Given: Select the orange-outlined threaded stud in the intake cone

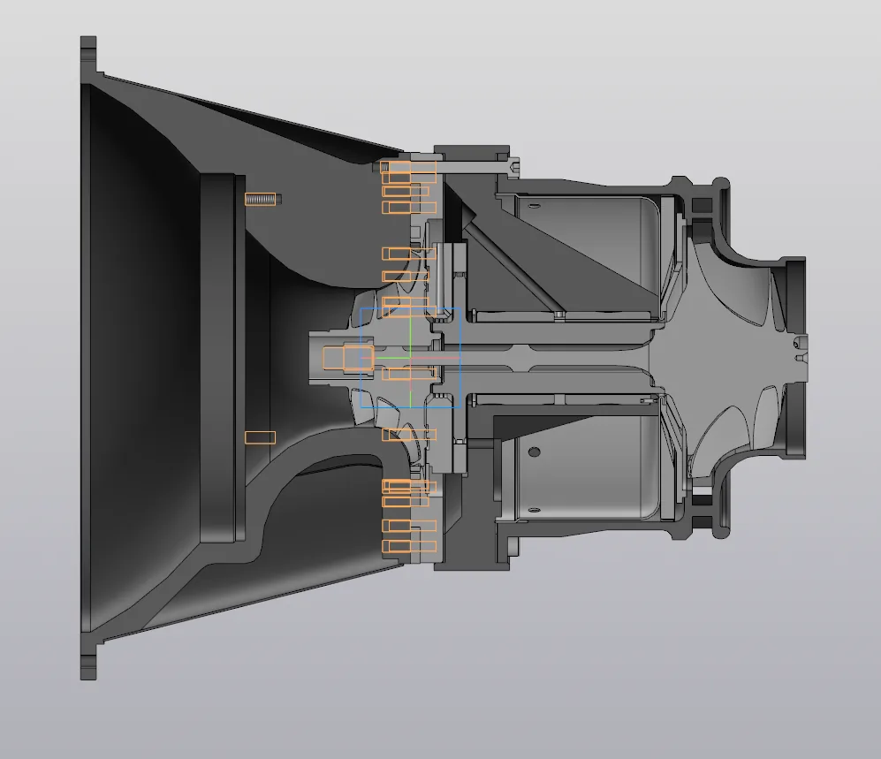Looking at the screenshot, I should coord(260,200).
